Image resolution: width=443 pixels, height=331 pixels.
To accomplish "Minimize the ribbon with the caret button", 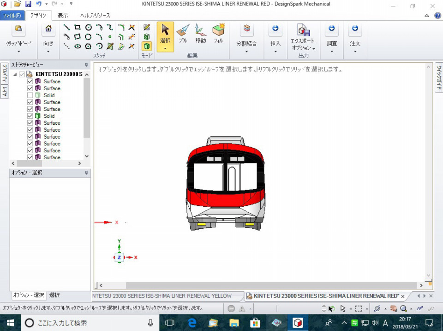I will pyautogui.click(x=427, y=16).
